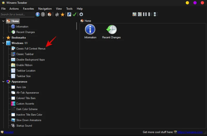207x136 pixels.
Task: Click the grey add-bookmark star icon
Action: 57,14
